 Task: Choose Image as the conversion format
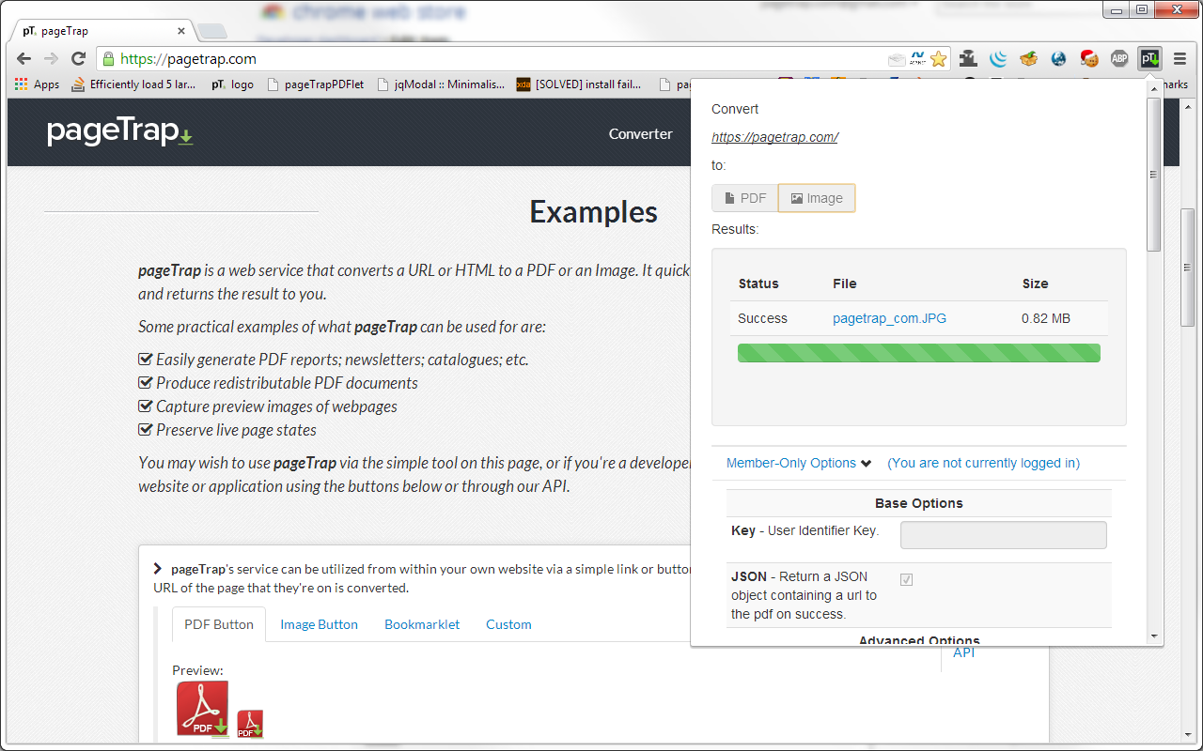point(817,198)
